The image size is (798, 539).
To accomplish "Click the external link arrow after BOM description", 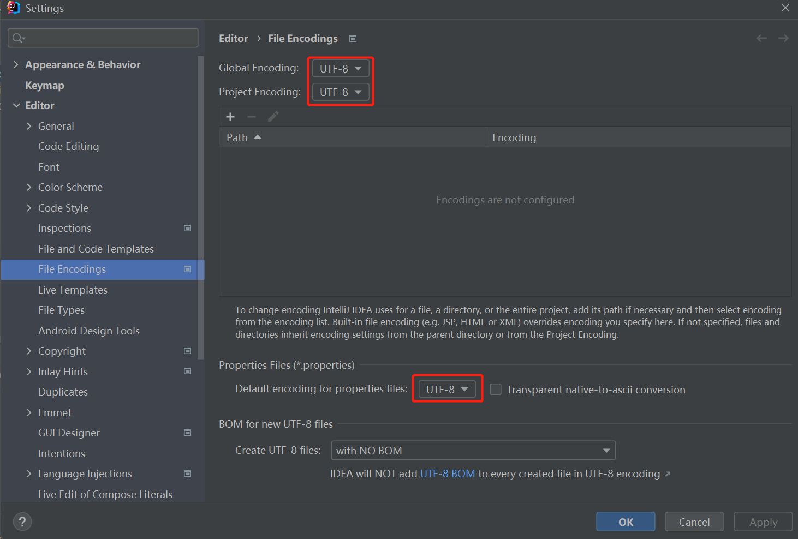I will [668, 474].
